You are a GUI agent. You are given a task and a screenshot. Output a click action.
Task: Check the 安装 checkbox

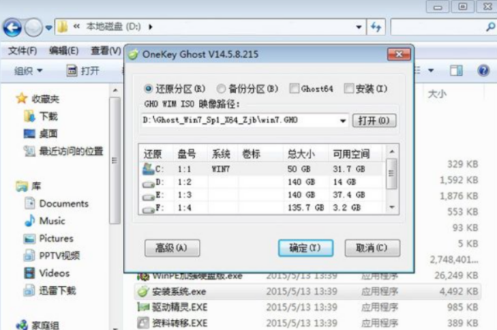pos(349,89)
